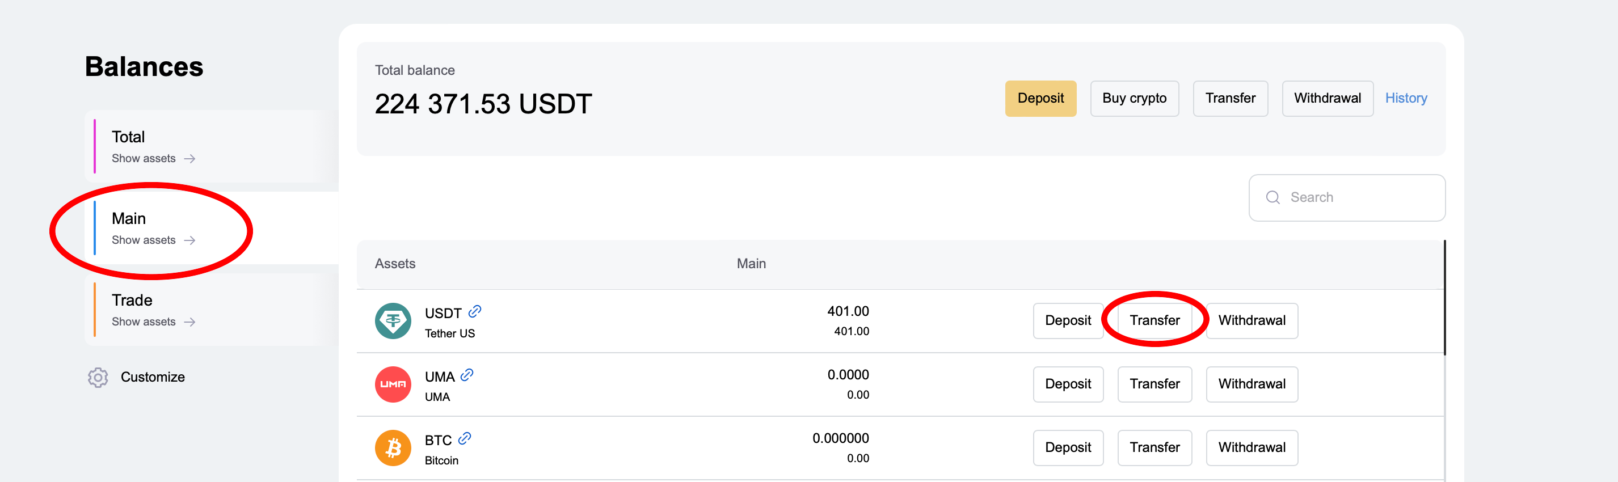This screenshot has height=482, width=1618.
Task: Click the link icon next to BTC
Action: click(x=464, y=438)
